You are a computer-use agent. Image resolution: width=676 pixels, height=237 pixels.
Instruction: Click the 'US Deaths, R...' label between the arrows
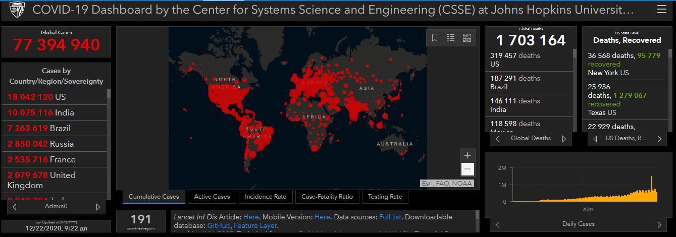(627, 138)
